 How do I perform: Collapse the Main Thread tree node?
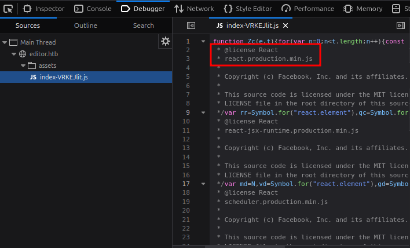(5, 42)
